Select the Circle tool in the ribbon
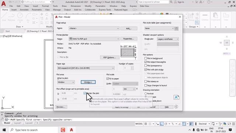Viewport: 236px width, 133px height. pyautogui.click(x=20, y=17)
